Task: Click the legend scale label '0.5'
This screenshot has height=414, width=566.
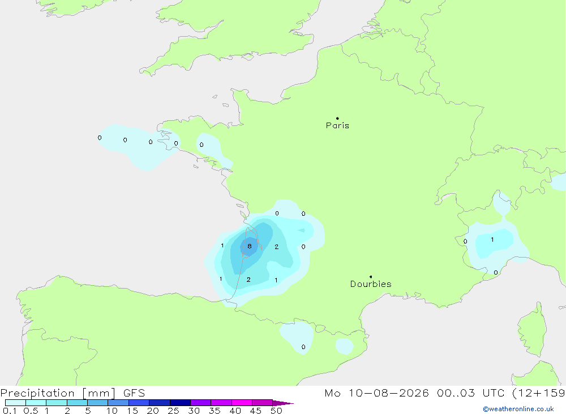Action: [31, 411]
